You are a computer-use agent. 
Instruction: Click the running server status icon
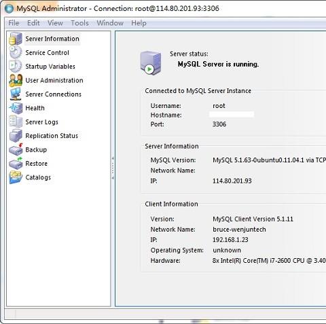[151, 63]
